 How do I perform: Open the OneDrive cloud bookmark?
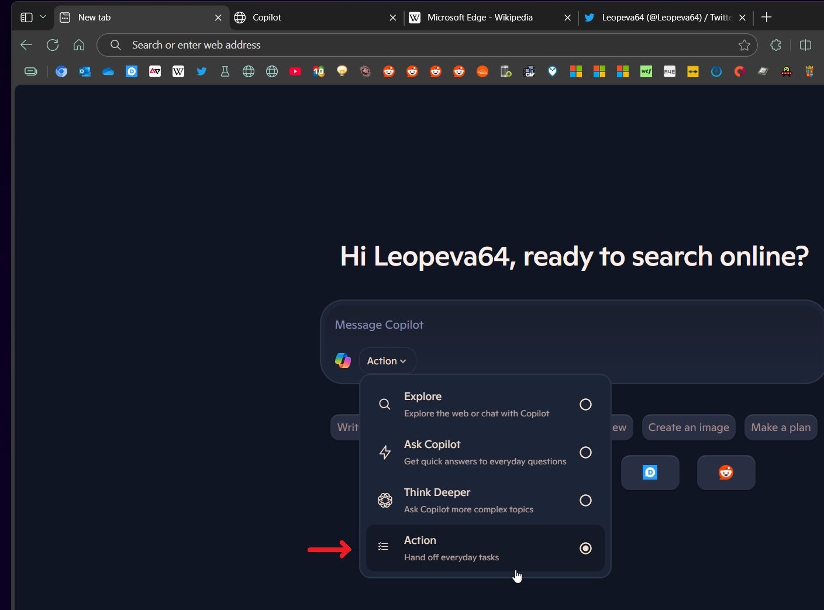[x=108, y=71]
